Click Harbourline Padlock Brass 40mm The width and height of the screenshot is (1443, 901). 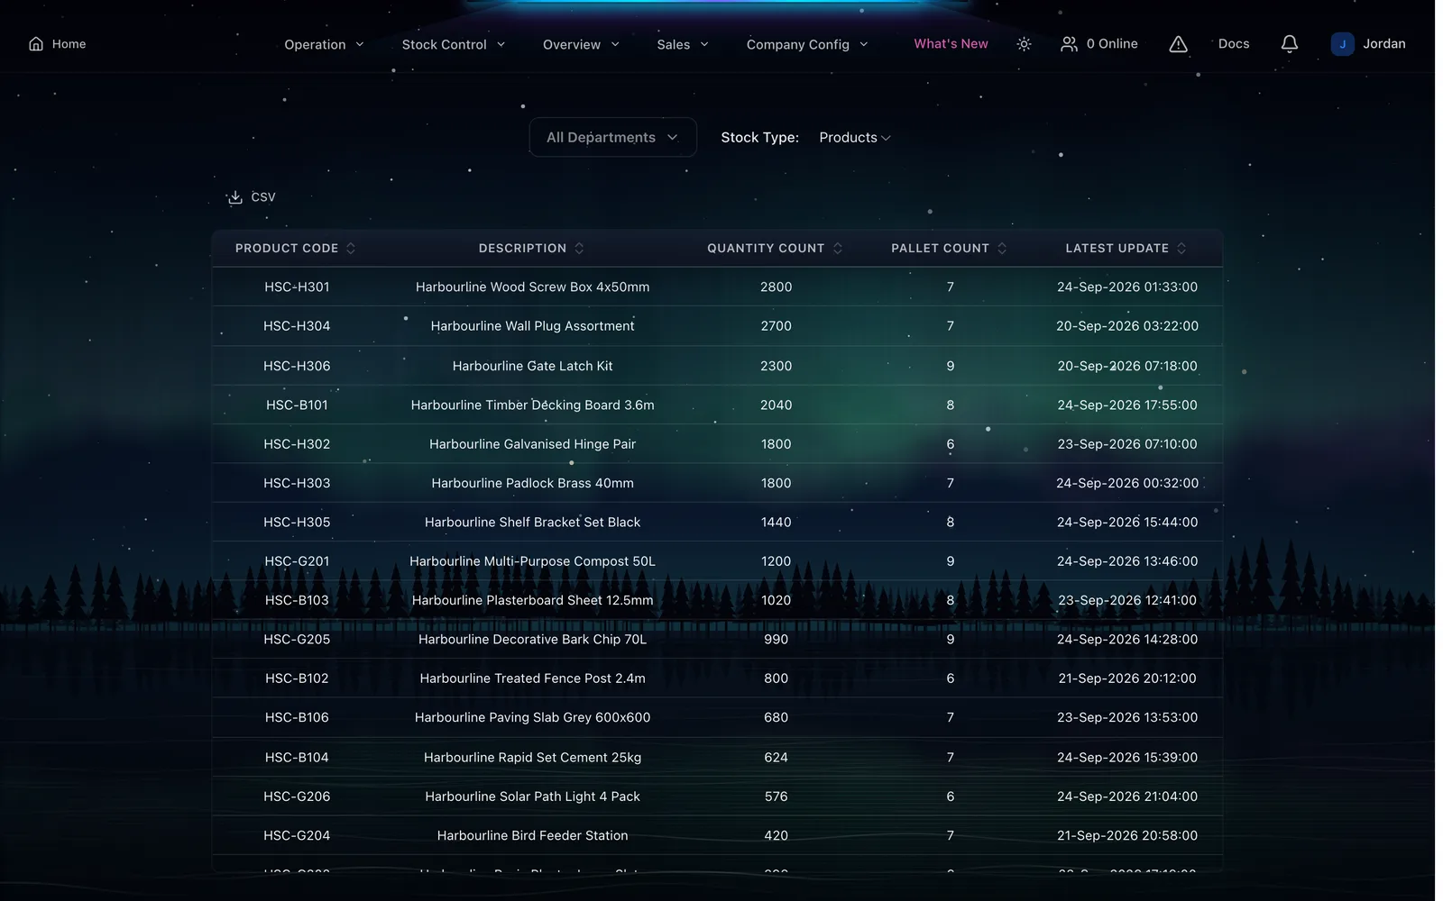tap(532, 484)
